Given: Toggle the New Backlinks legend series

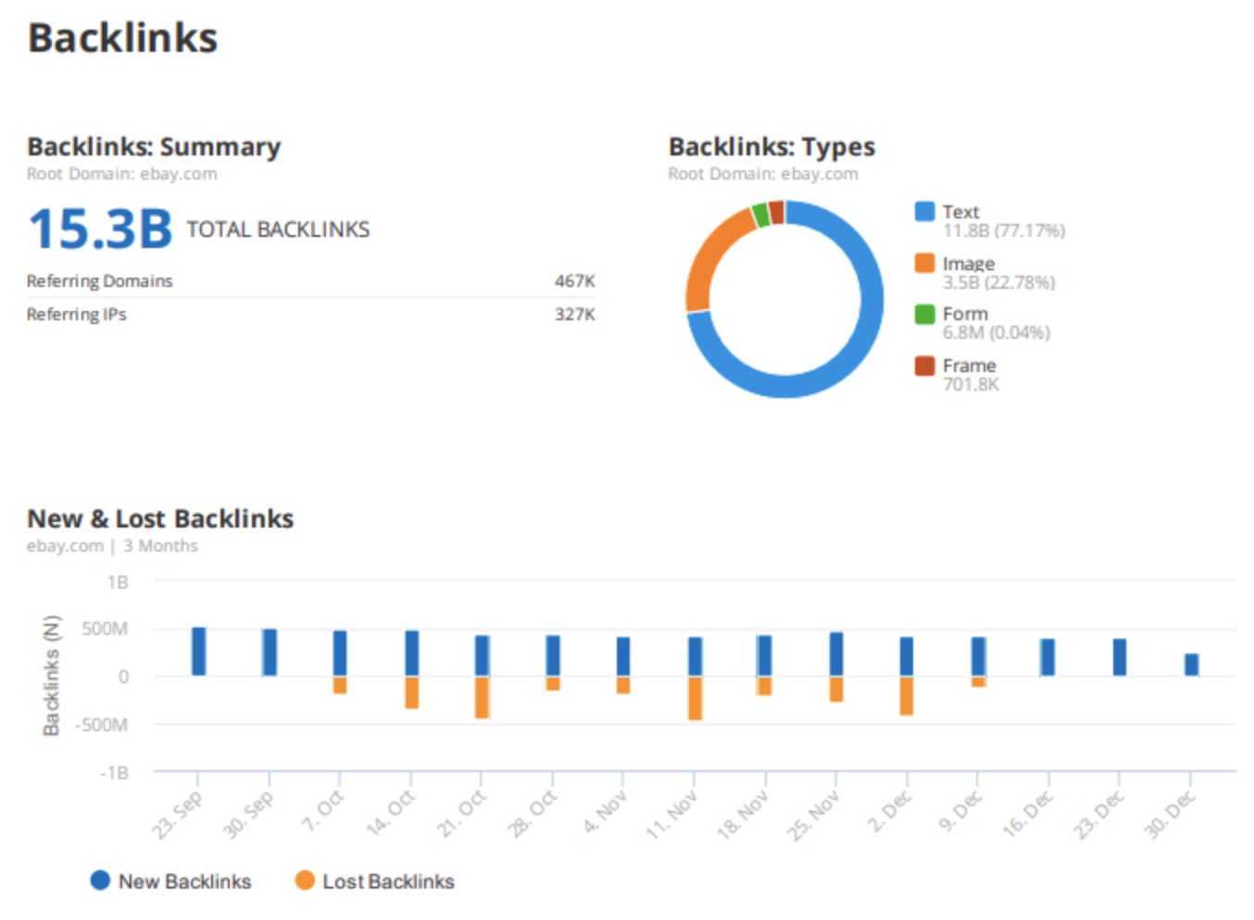Looking at the screenshot, I should pyautogui.click(x=171, y=881).
